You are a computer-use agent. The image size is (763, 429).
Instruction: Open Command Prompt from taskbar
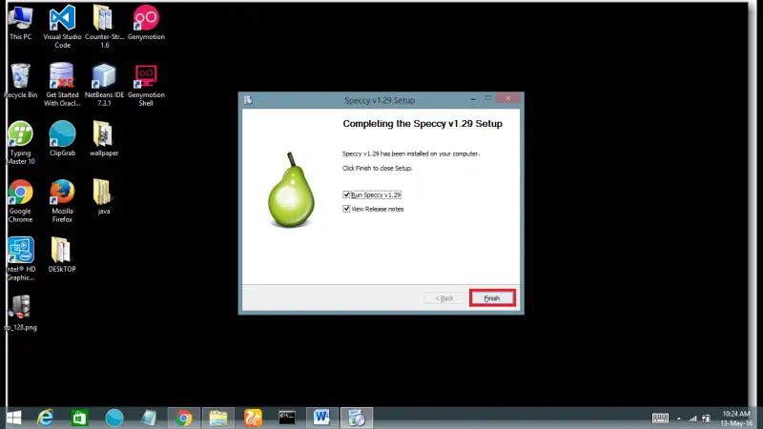[x=287, y=418]
